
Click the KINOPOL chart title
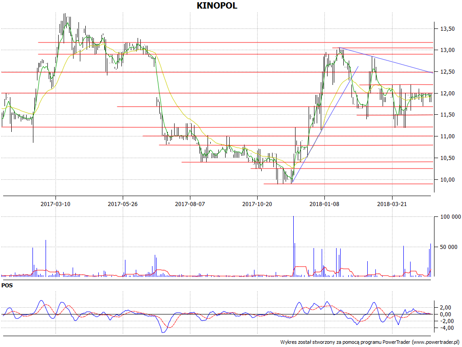coord(217,5)
